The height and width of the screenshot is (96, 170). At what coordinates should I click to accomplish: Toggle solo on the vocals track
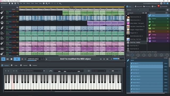click(7, 22)
